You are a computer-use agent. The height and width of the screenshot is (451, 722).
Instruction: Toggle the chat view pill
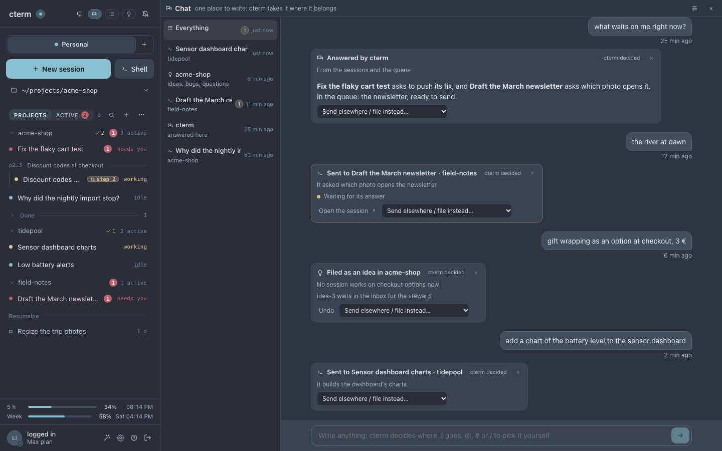[x=95, y=14]
